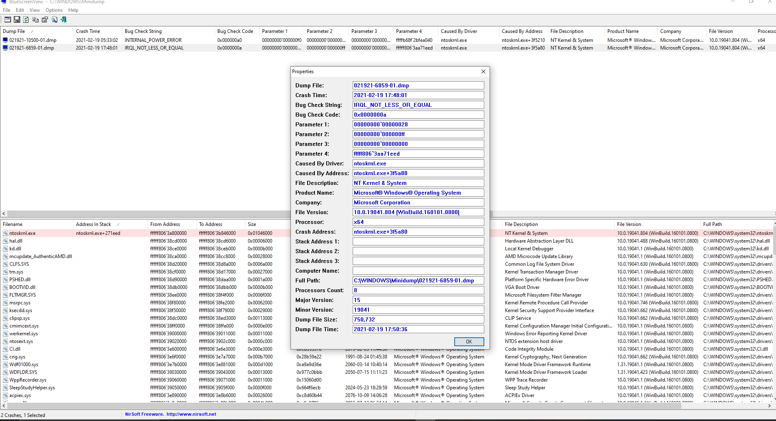The width and height of the screenshot is (776, 421).
Task: Click ntoskrnl.exe+271eed address cell
Action: tap(98, 233)
